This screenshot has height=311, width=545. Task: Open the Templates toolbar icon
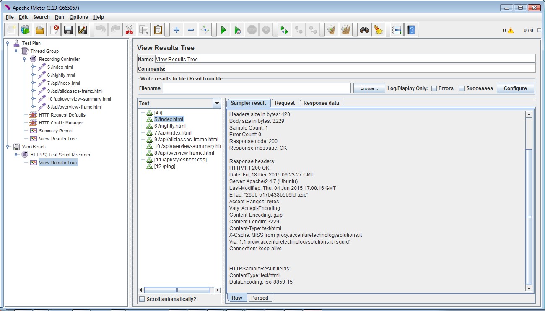(26, 30)
